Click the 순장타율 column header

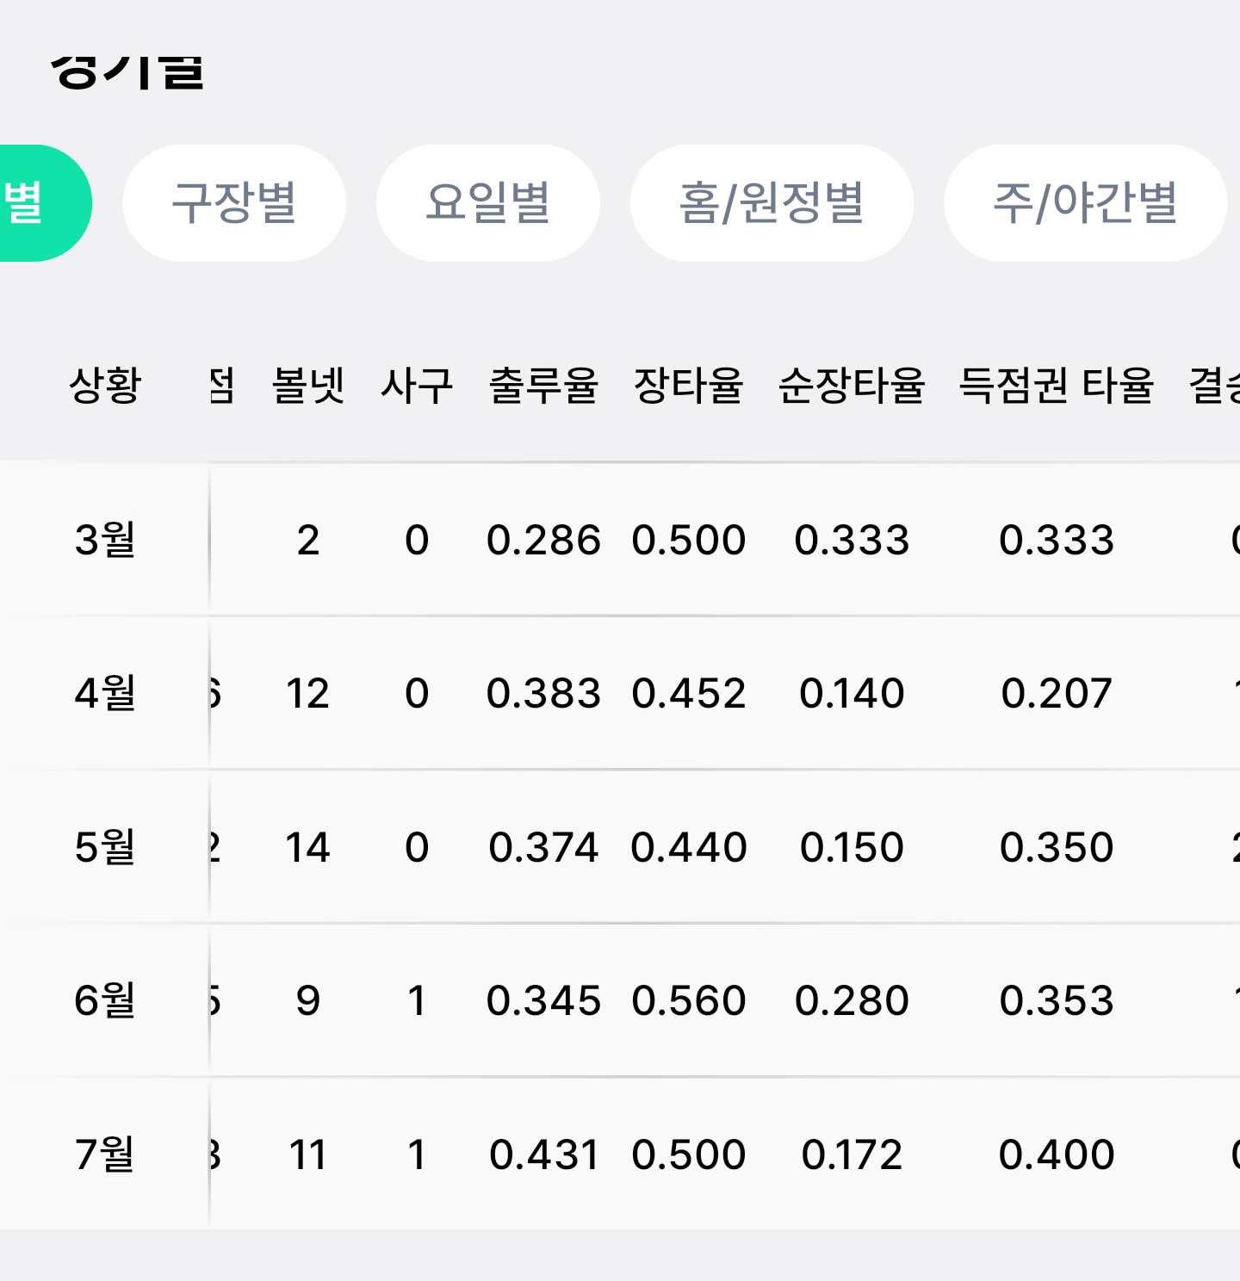pos(852,385)
